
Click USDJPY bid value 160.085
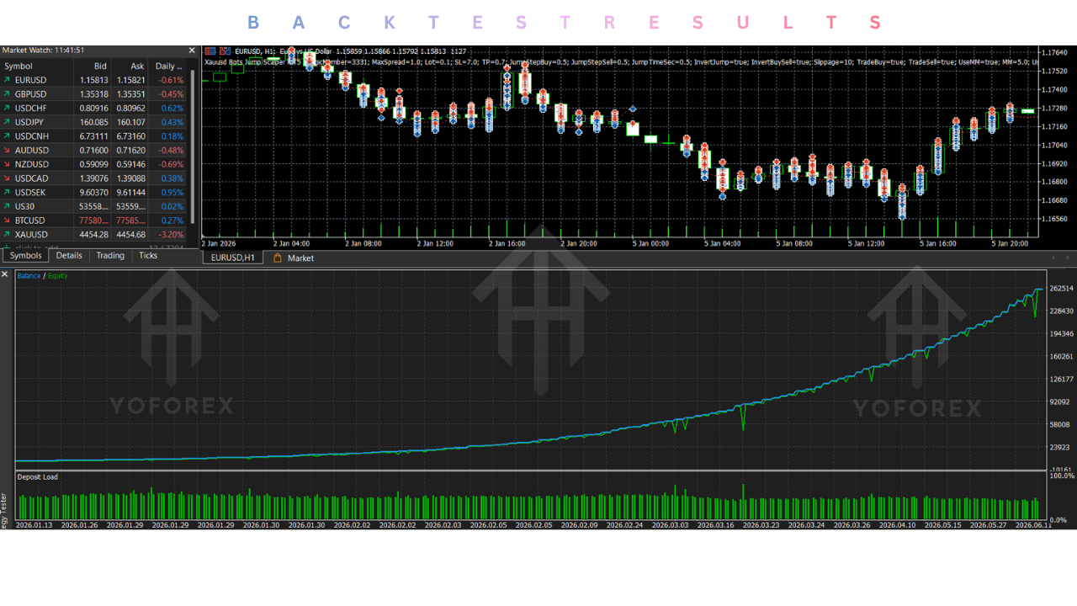point(93,122)
